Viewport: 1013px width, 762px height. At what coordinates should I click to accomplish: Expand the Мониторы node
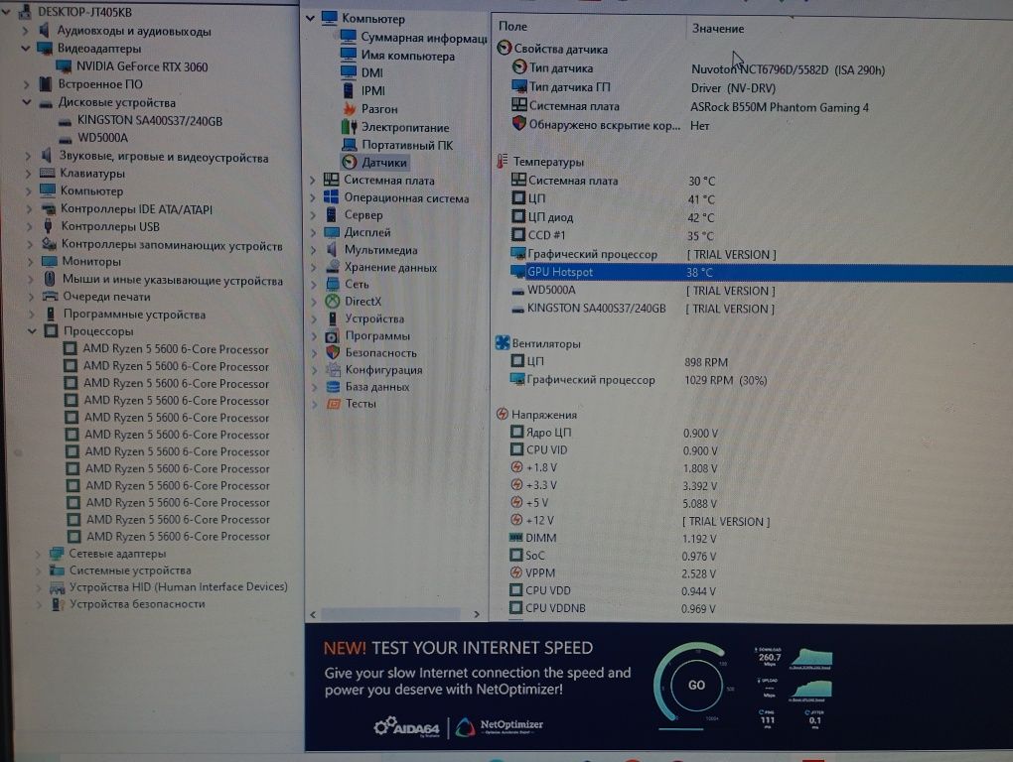[31, 261]
